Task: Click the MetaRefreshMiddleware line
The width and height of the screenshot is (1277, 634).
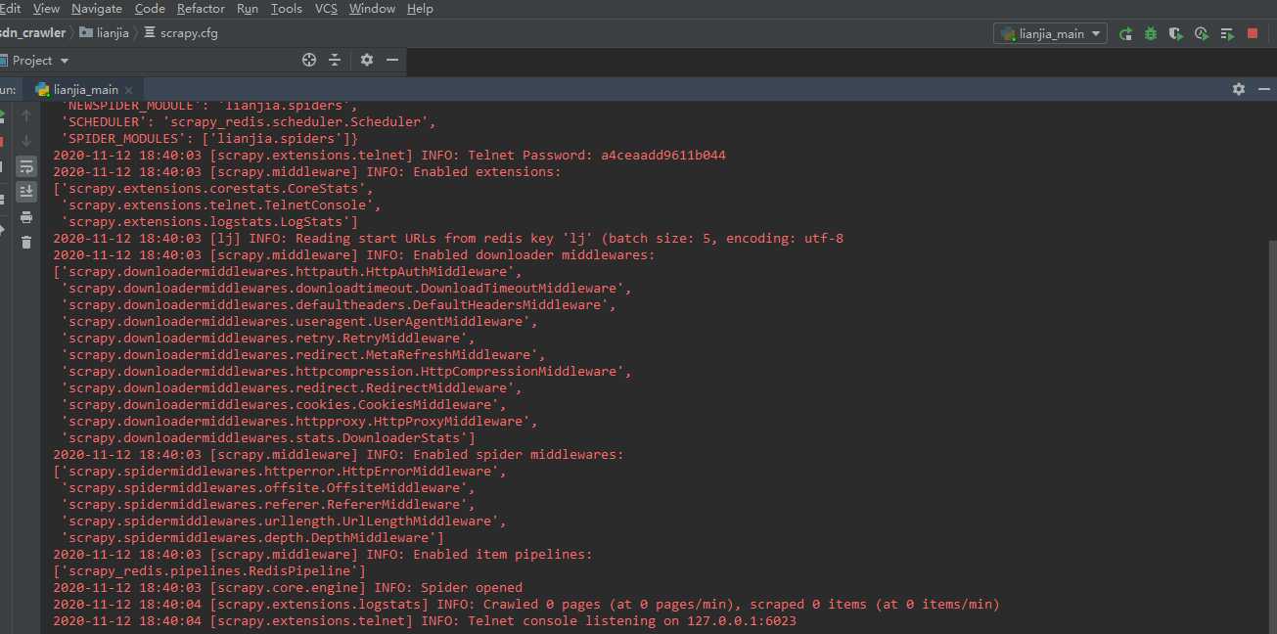Action: tap(303, 354)
